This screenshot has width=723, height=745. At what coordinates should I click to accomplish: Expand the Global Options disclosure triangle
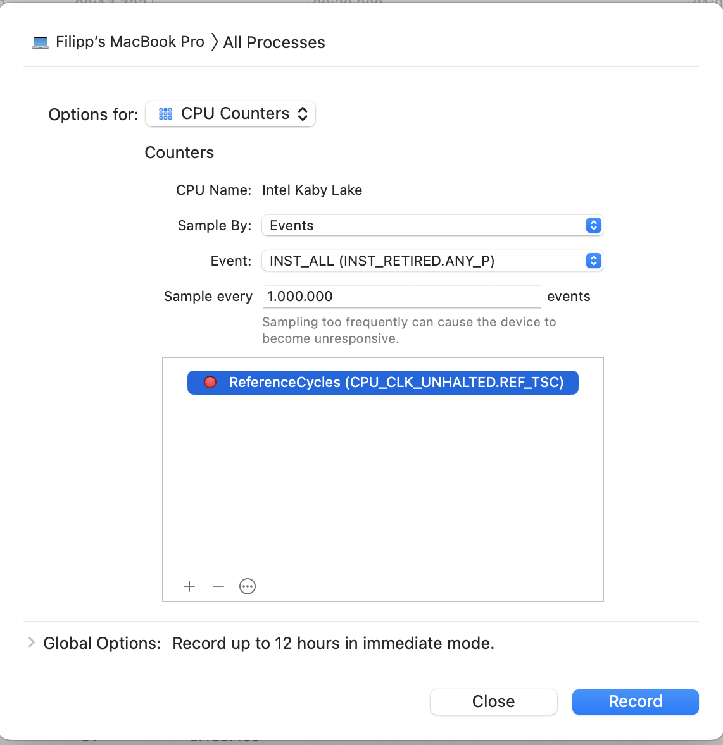click(x=31, y=643)
